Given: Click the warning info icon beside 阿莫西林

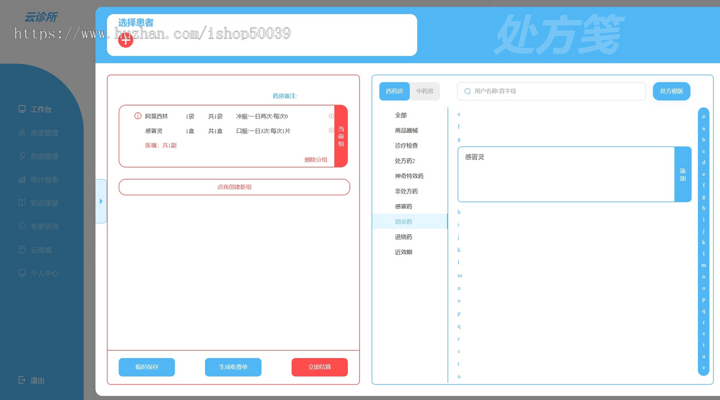Looking at the screenshot, I should pos(138,116).
